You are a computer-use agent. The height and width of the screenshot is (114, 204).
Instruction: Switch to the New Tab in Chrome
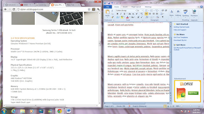pos(73,5)
